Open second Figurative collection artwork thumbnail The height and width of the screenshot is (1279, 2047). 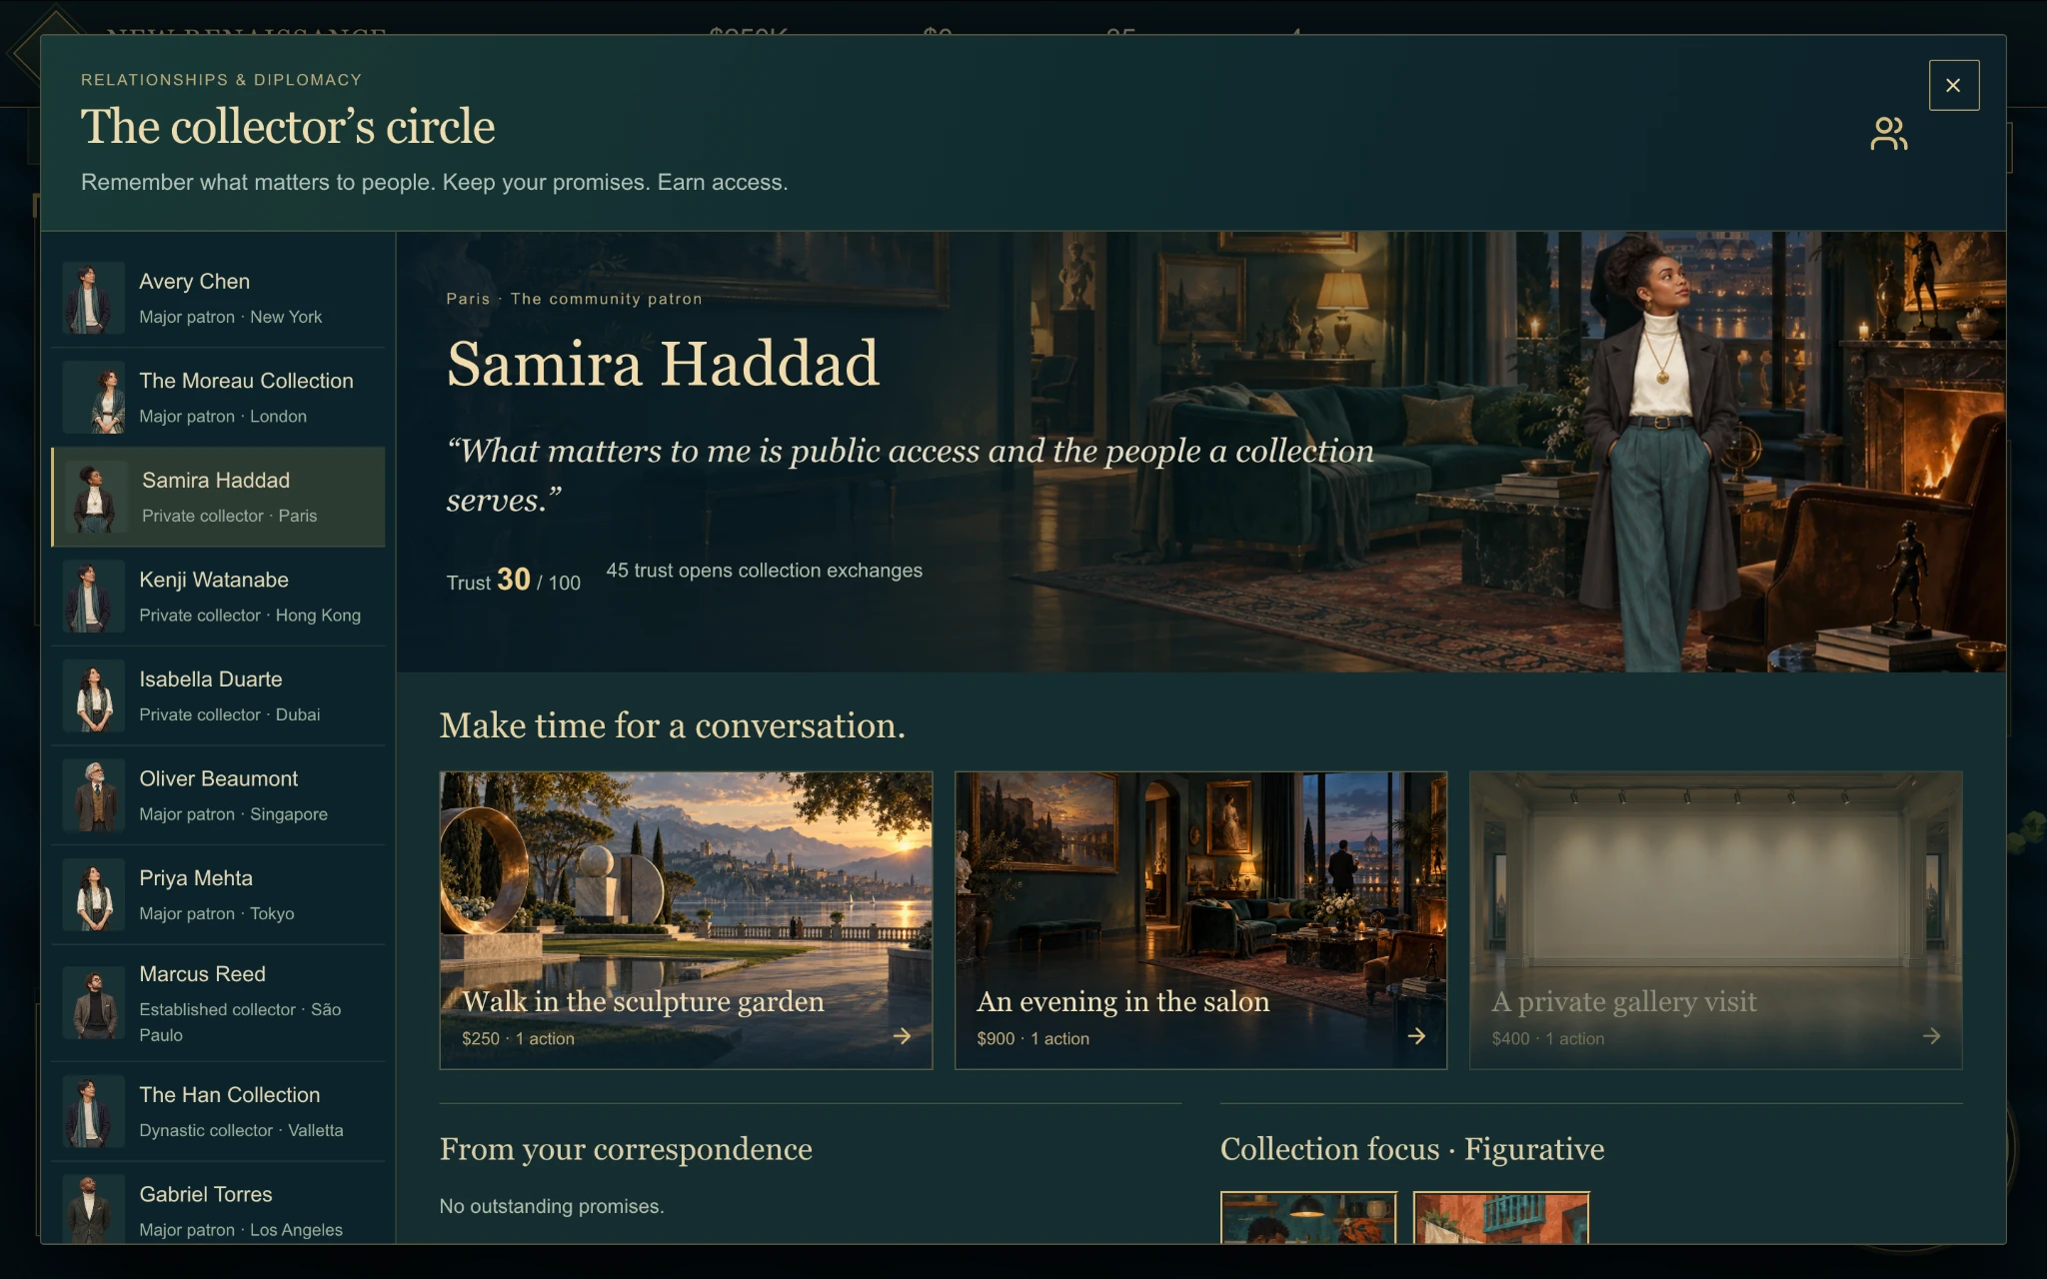[x=1501, y=1217]
